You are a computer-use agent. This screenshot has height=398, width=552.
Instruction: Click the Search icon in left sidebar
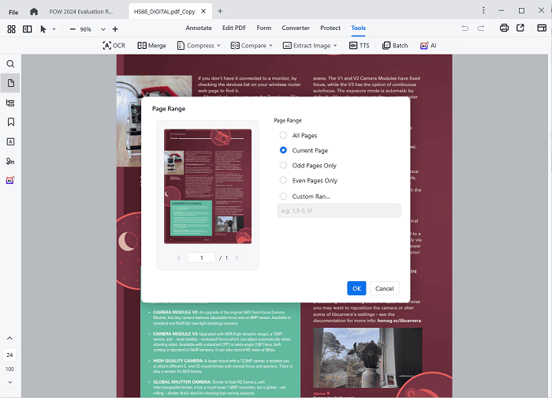tap(11, 63)
